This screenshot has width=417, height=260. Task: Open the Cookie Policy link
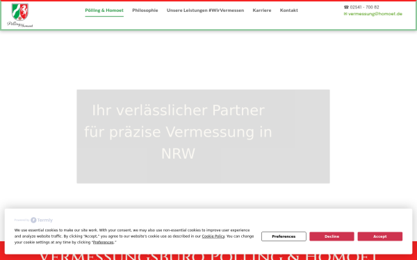click(213, 236)
